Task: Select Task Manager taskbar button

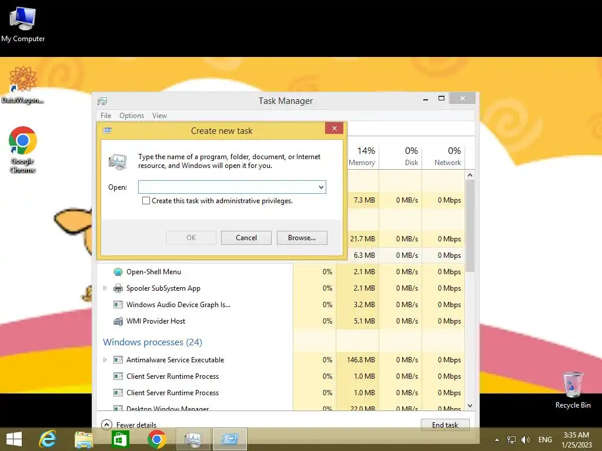Action: coord(193,439)
